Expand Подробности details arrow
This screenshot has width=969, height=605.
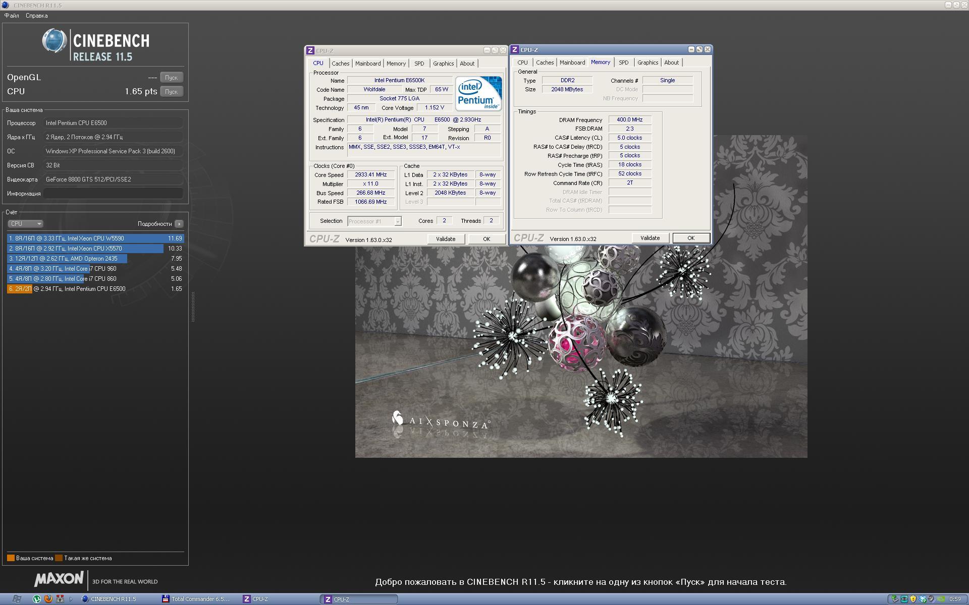pos(179,223)
